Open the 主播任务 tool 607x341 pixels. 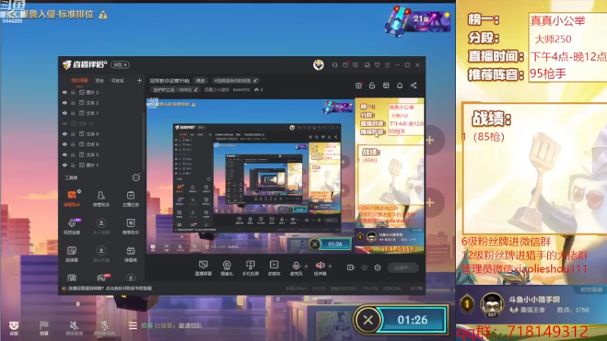click(131, 199)
